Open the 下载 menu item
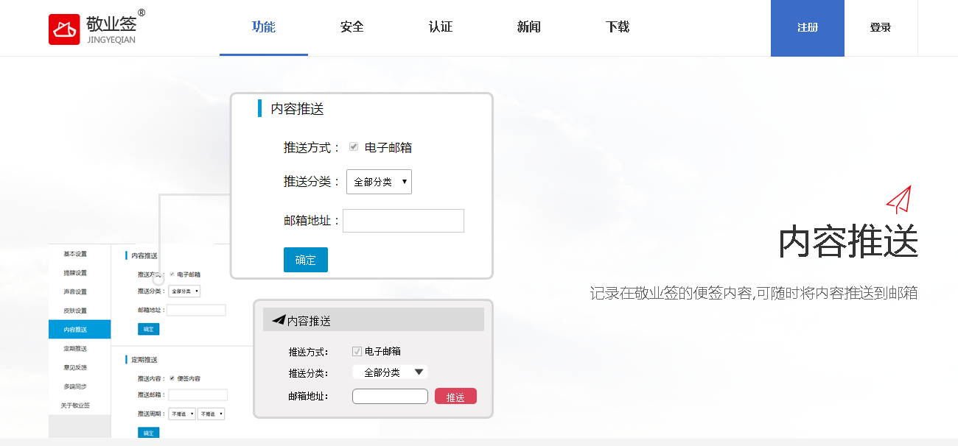 click(x=618, y=27)
